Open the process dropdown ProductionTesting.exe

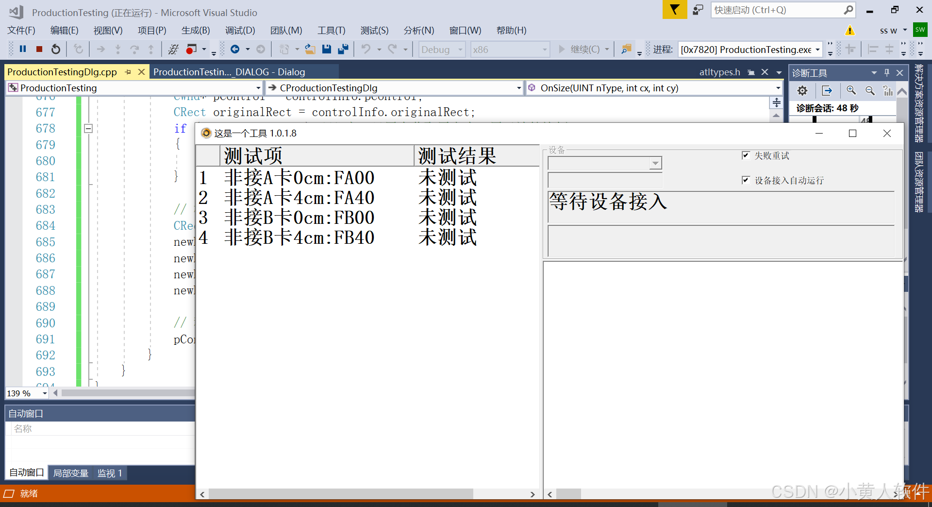818,50
